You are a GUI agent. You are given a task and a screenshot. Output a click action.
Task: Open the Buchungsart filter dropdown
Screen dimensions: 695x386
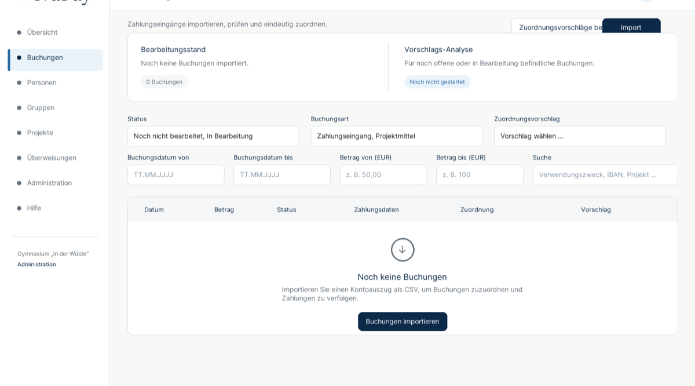397,136
